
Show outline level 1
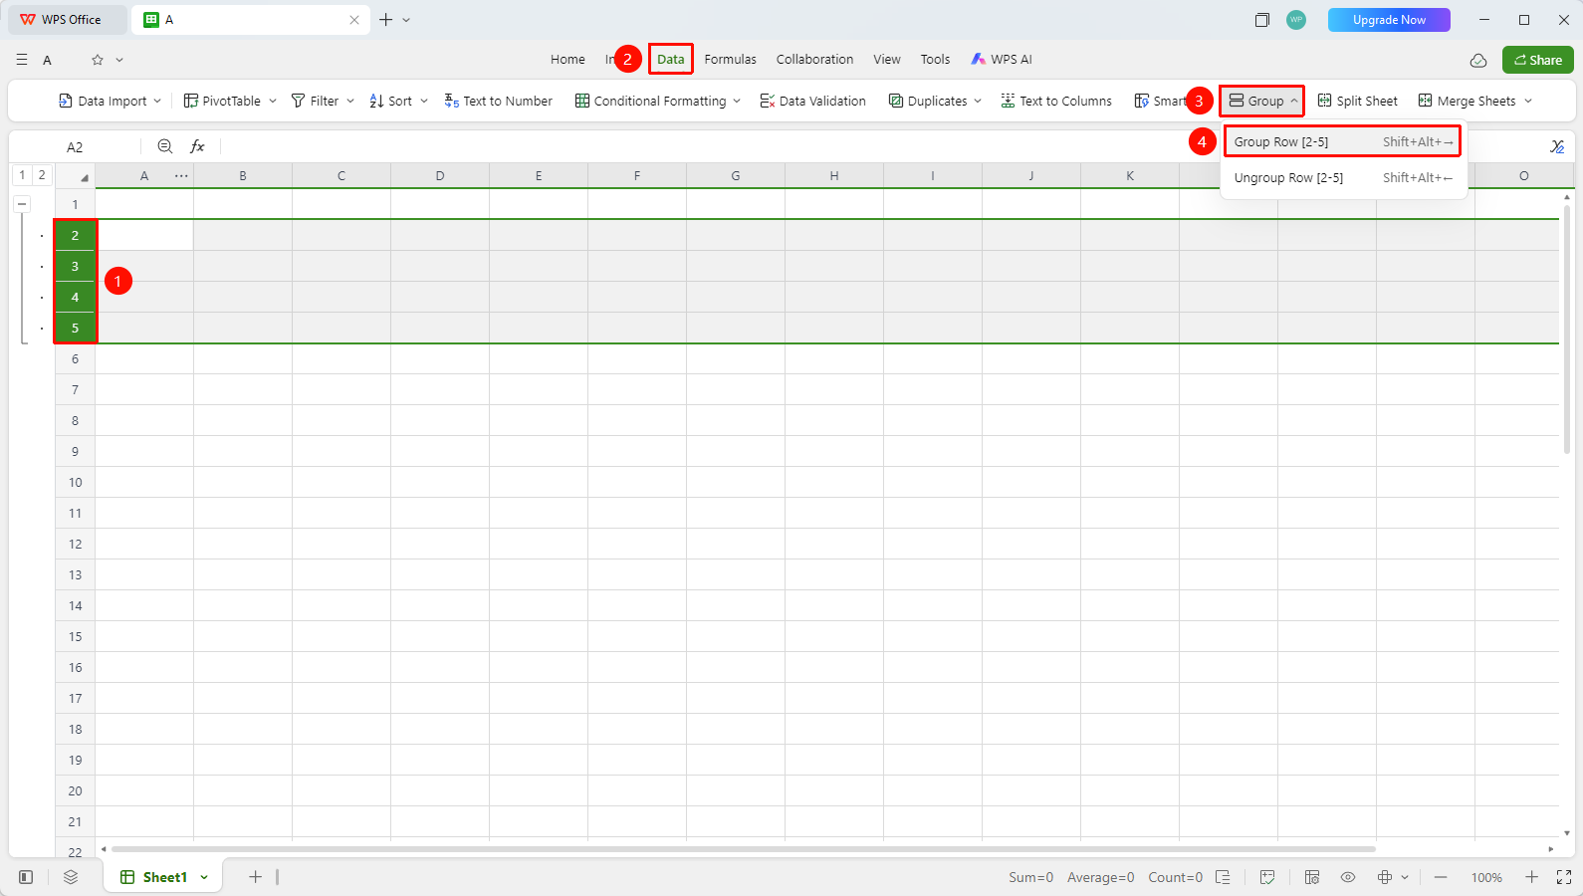click(x=22, y=175)
